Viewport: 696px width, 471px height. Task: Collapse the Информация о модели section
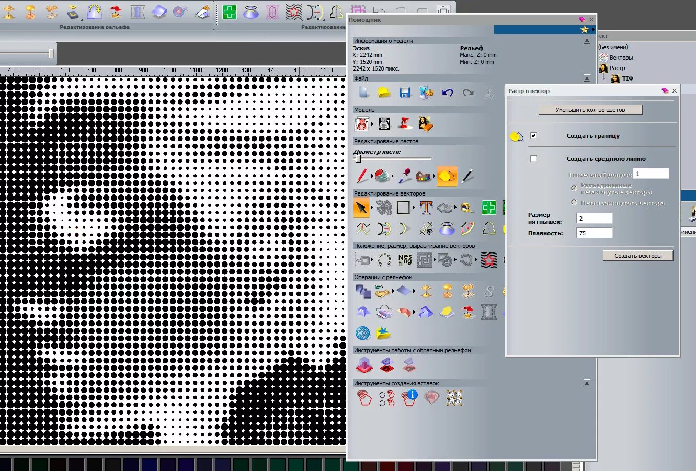pyautogui.click(x=587, y=40)
